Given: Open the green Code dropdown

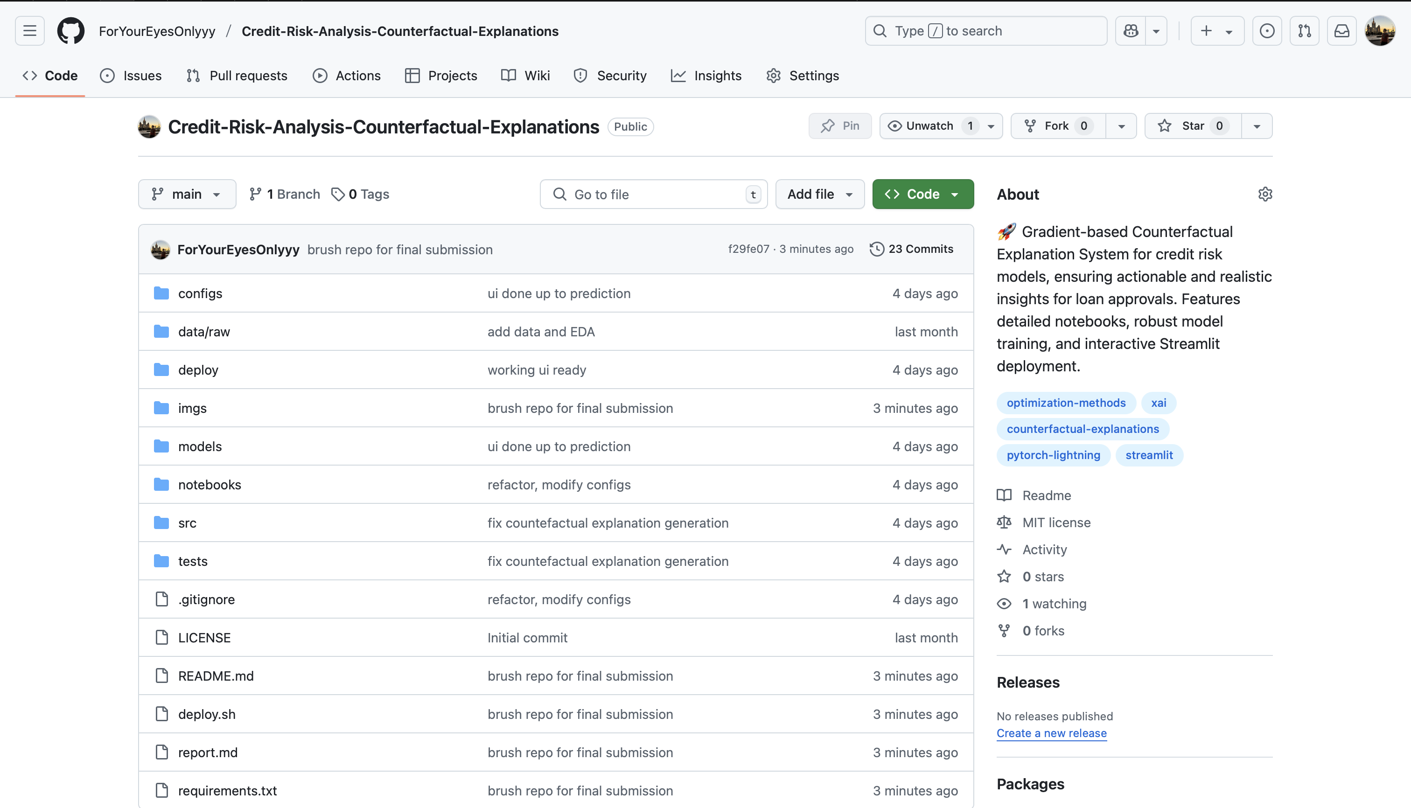Looking at the screenshot, I should pos(922,194).
